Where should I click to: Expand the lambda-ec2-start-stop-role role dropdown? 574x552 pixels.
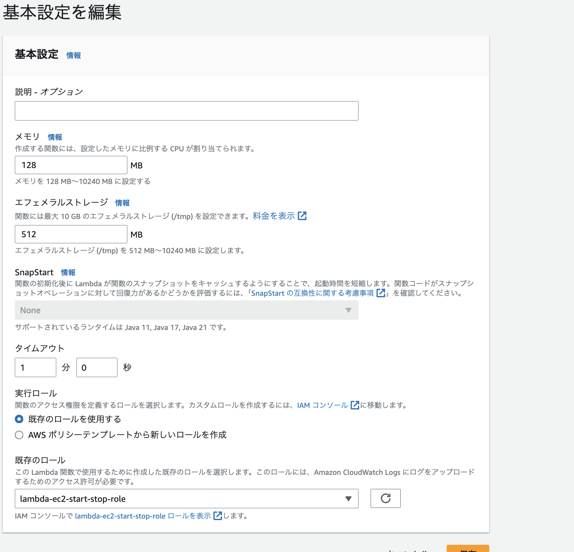click(186, 498)
